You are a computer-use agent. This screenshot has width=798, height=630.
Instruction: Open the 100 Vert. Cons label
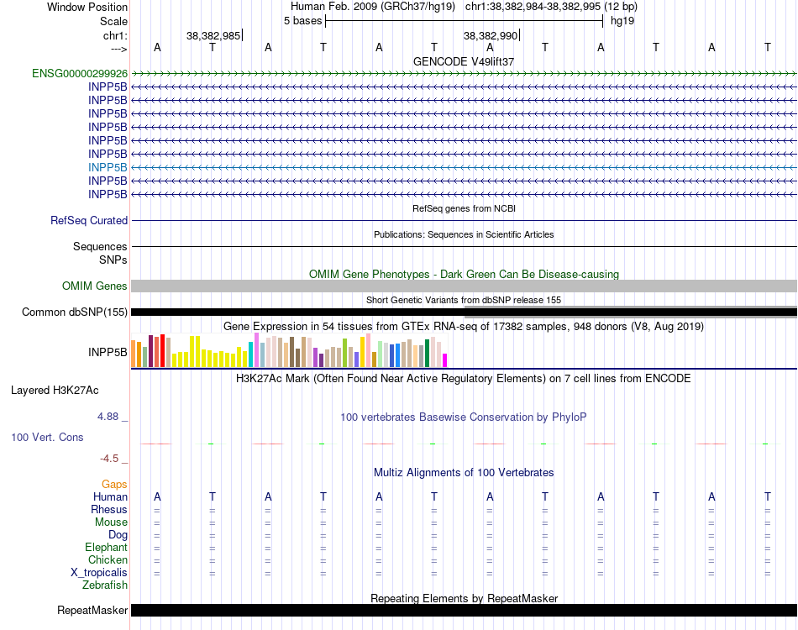click(x=47, y=437)
